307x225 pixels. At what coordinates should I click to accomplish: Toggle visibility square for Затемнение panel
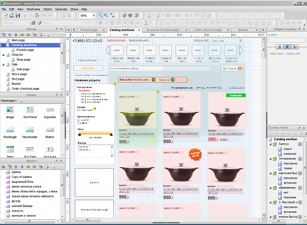tap(300, 159)
